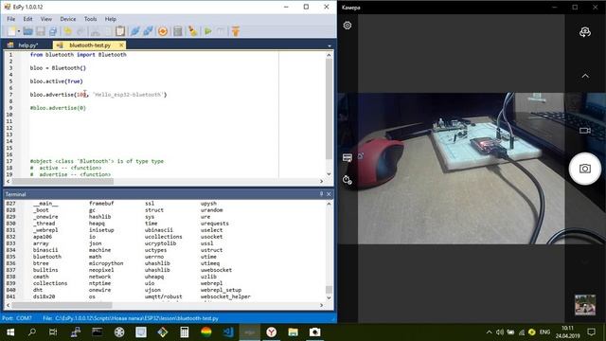This screenshot has height=341, width=606.
Task: Open the Device menu
Action: coord(68,19)
